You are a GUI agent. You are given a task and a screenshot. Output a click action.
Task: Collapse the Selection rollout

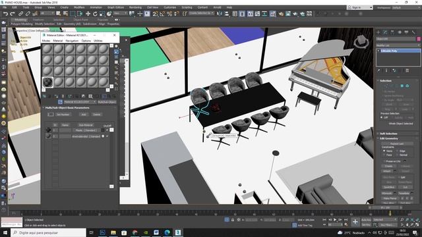(x=398, y=80)
